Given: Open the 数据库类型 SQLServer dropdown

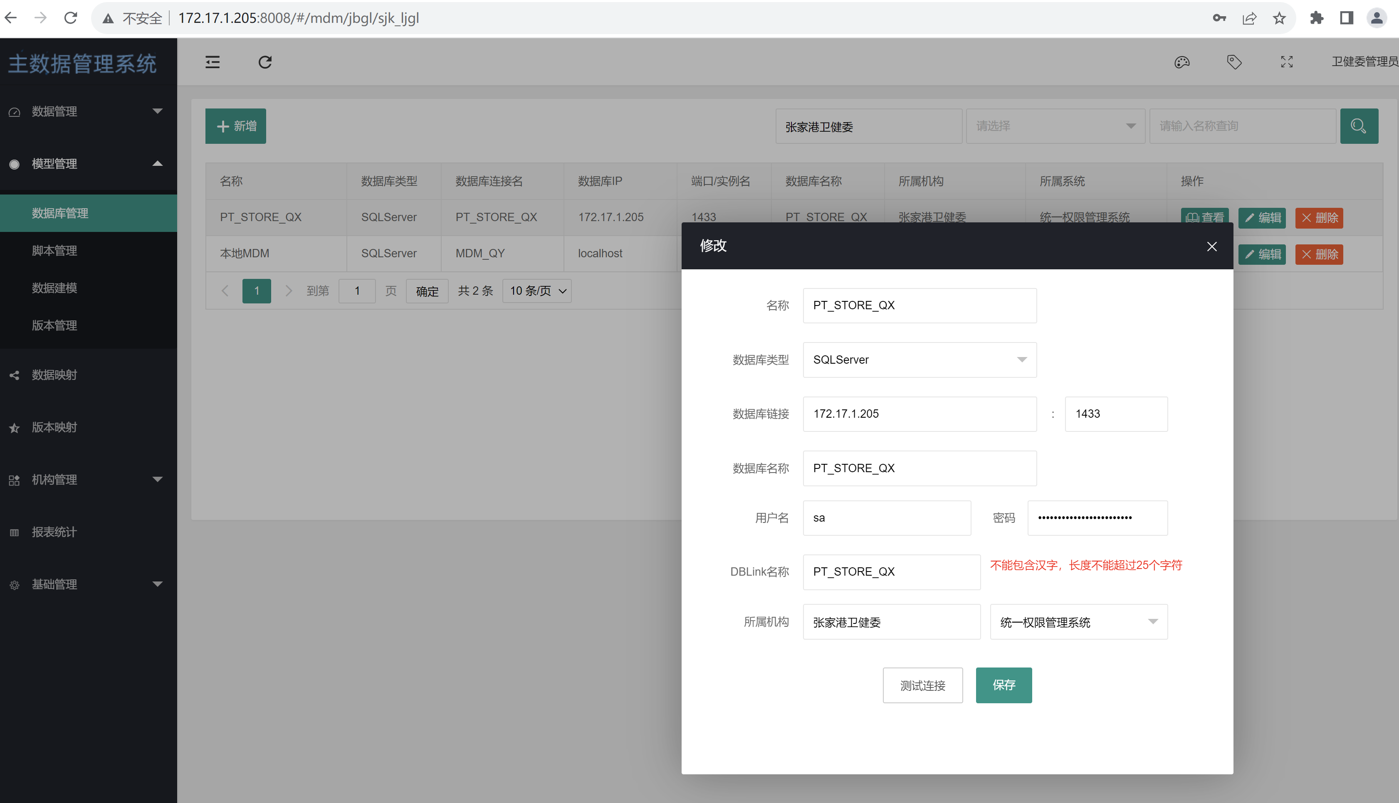Looking at the screenshot, I should pos(919,360).
